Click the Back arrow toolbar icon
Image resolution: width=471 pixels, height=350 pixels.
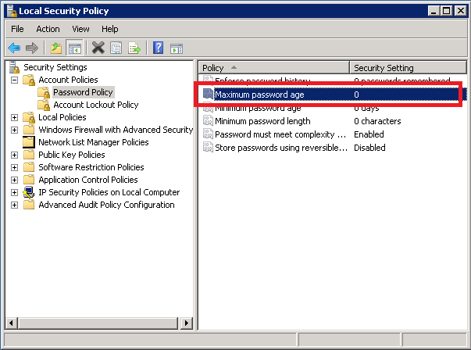14,48
